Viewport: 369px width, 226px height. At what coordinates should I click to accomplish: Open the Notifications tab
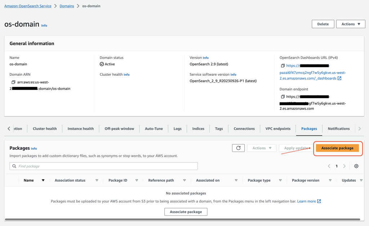[339, 129]
